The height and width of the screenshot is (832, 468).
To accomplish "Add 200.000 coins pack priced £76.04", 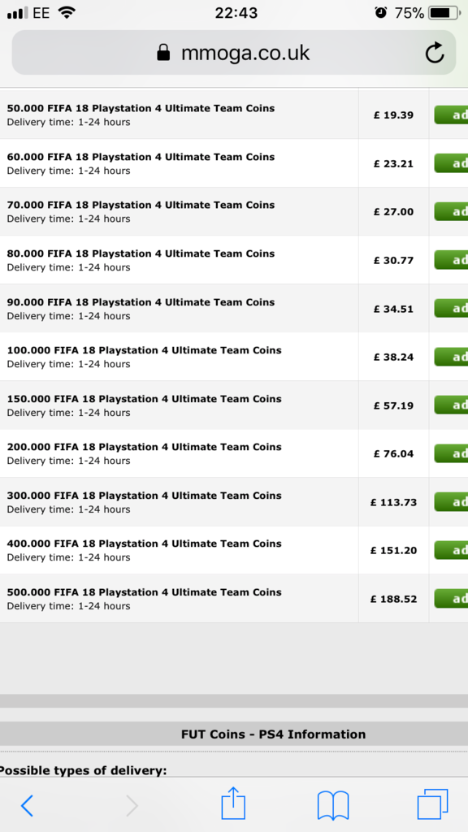I will [451, 453].
